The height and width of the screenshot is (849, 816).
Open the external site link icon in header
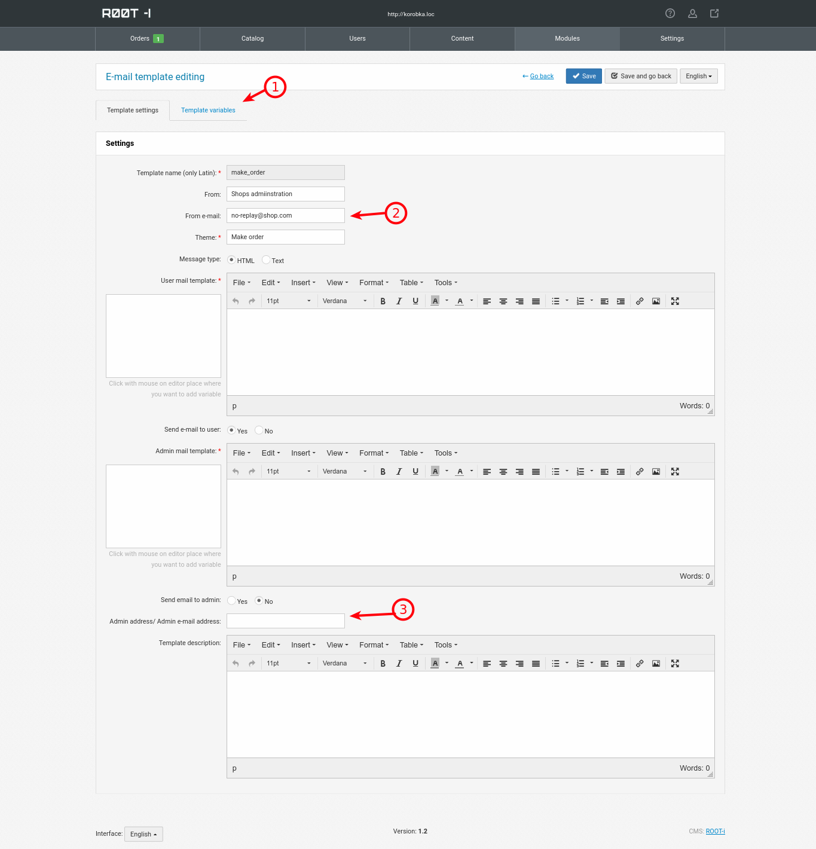point(714,13)
